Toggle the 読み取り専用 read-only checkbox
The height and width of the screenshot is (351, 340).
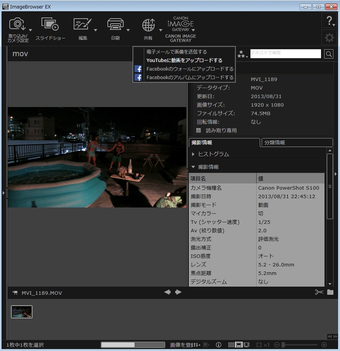pos(199,131)
